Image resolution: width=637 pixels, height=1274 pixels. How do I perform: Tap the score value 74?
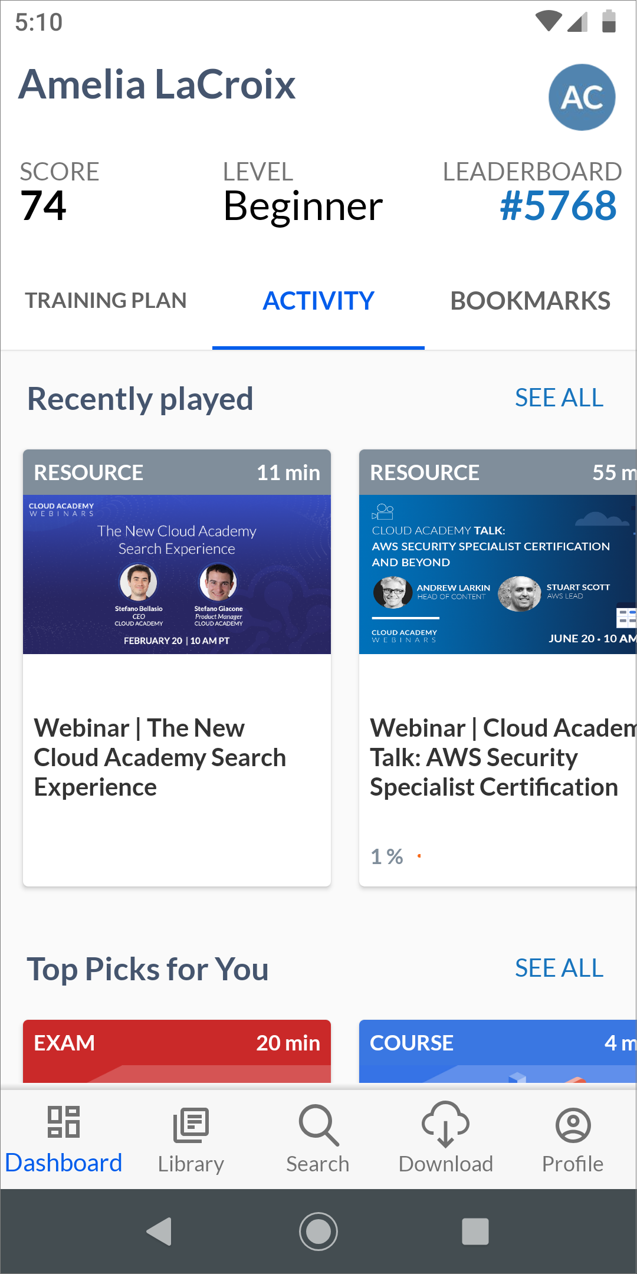tap(44, 206)
